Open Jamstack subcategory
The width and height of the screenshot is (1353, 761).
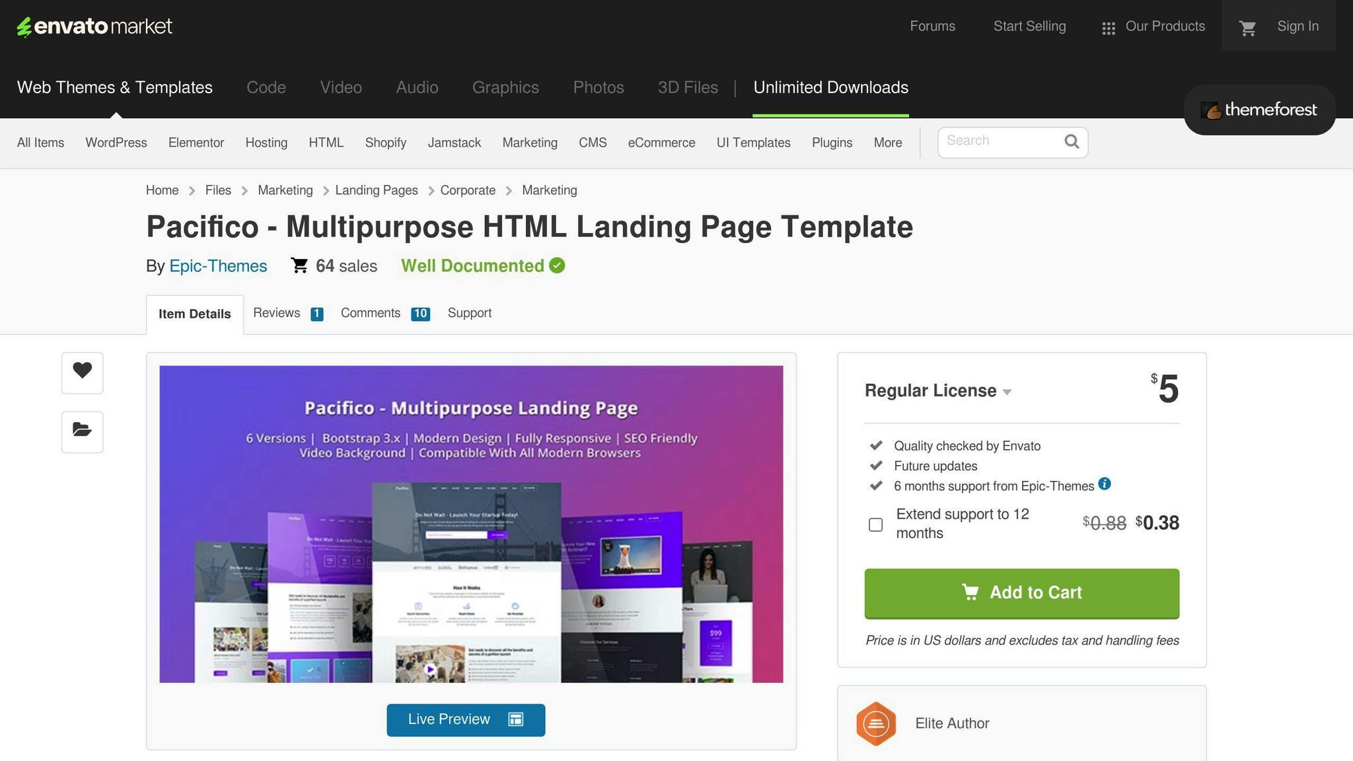[455, 143]
